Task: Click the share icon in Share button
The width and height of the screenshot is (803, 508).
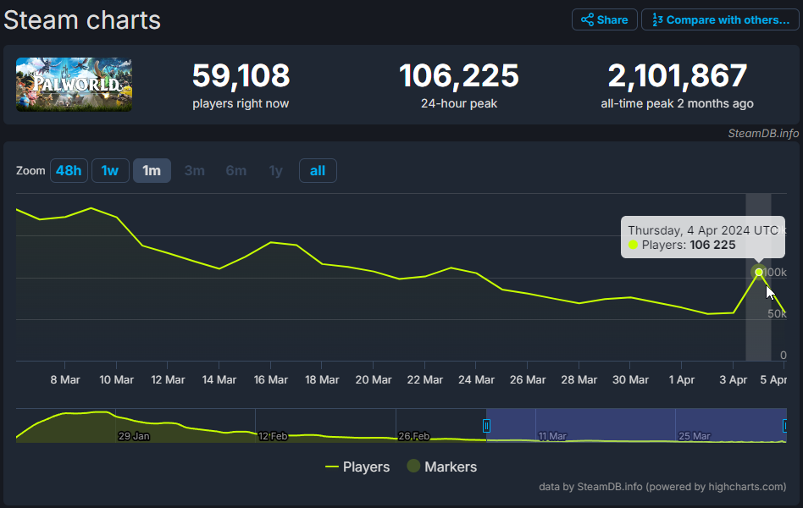Action: (x=587, y=19)
